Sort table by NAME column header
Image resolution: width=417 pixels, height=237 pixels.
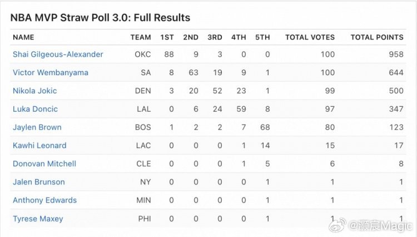coord(23,37)
